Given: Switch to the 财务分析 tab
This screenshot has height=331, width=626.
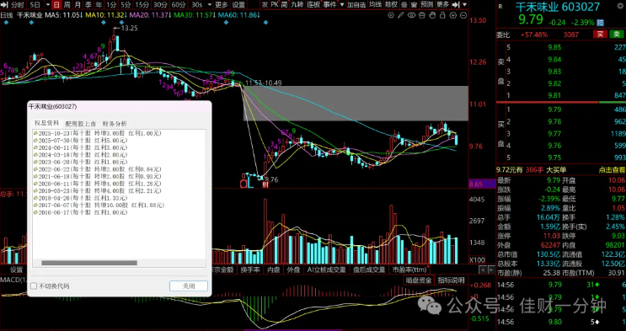Looking at the screenshot, I should 115,124.
